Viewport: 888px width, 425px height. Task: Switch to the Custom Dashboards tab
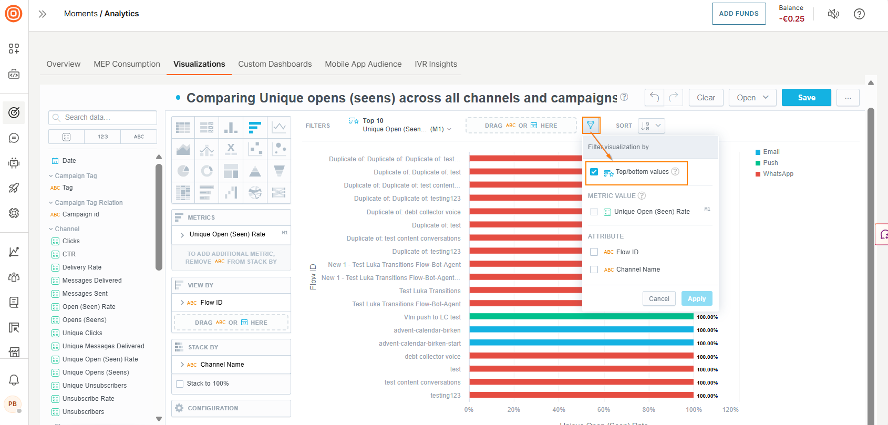click(275, 64)
